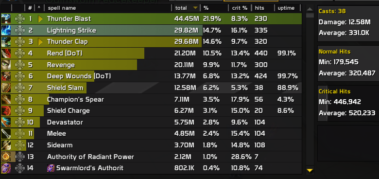Screen dimensions: 379x179
Task: Click the scrollbar down arrow
Action: tap(310, 171)
